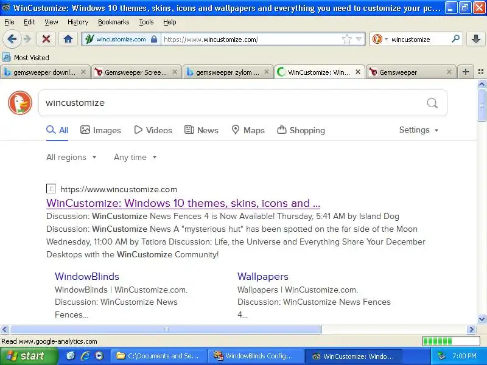Open the Wallpapers sitelink
487x365 pixels.
(263, 277)
